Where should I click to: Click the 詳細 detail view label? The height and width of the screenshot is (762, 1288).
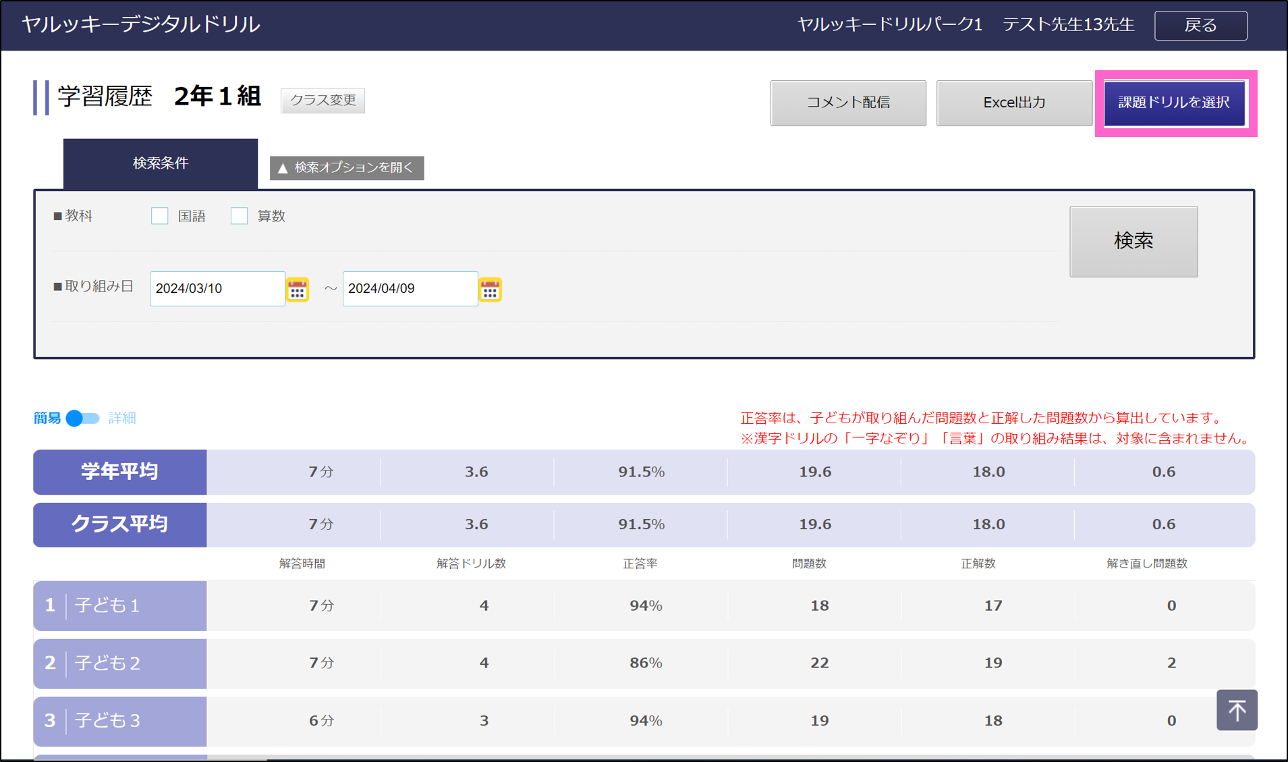(x=122, y=418)
